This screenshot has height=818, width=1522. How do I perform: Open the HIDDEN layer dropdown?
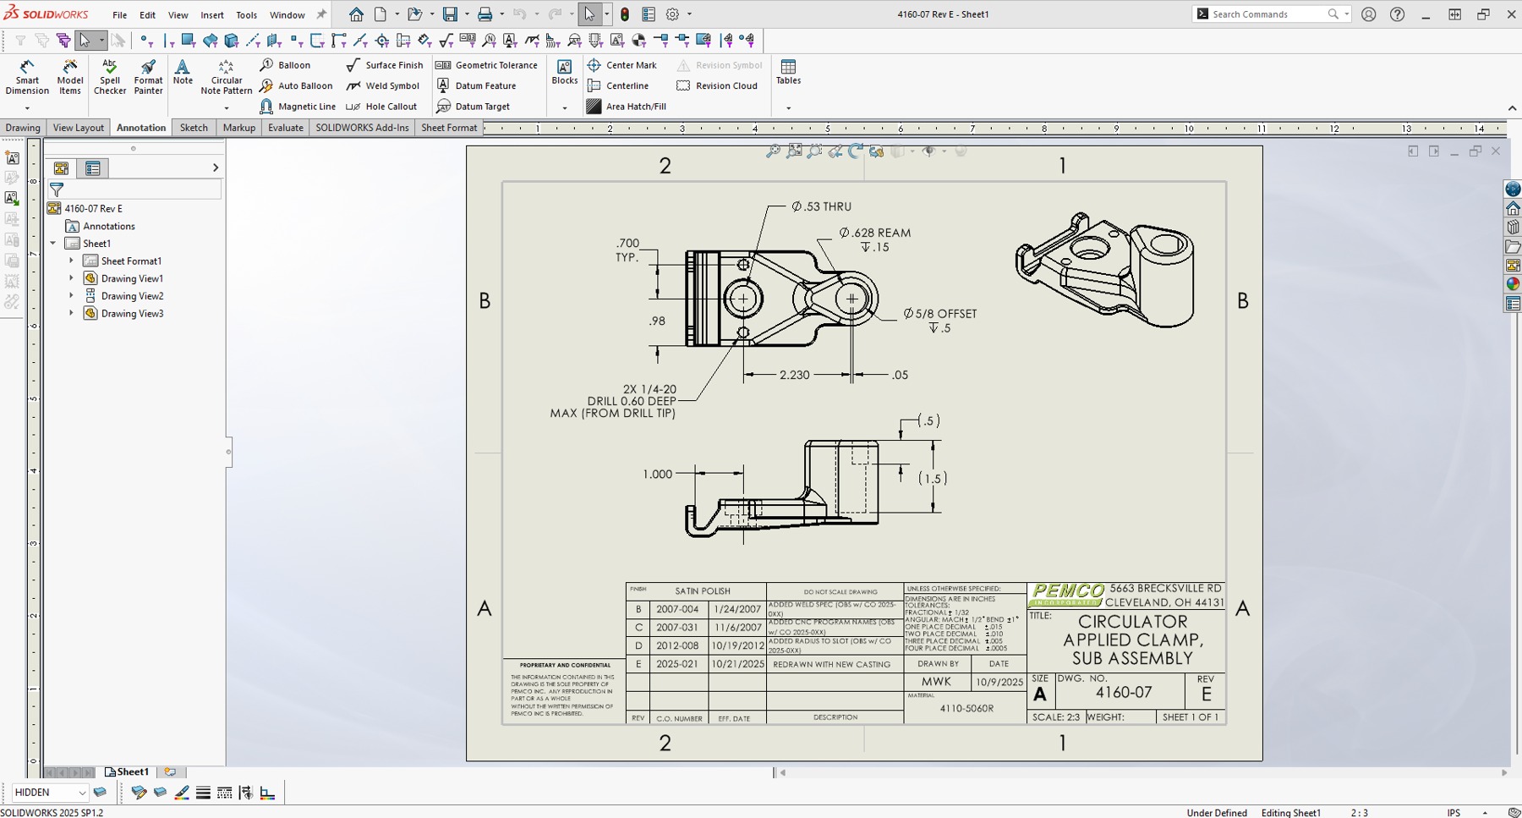click(82, 793)
